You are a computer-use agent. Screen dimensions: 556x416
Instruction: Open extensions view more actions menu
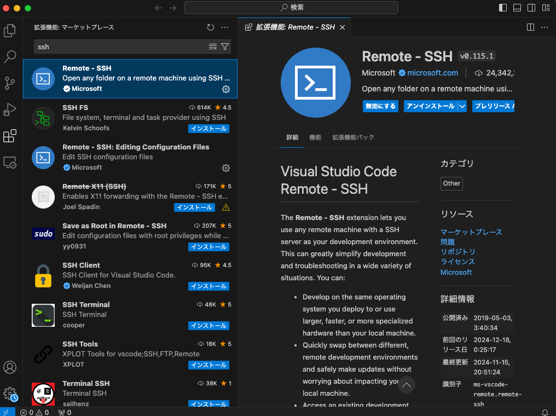pos(225,27)
